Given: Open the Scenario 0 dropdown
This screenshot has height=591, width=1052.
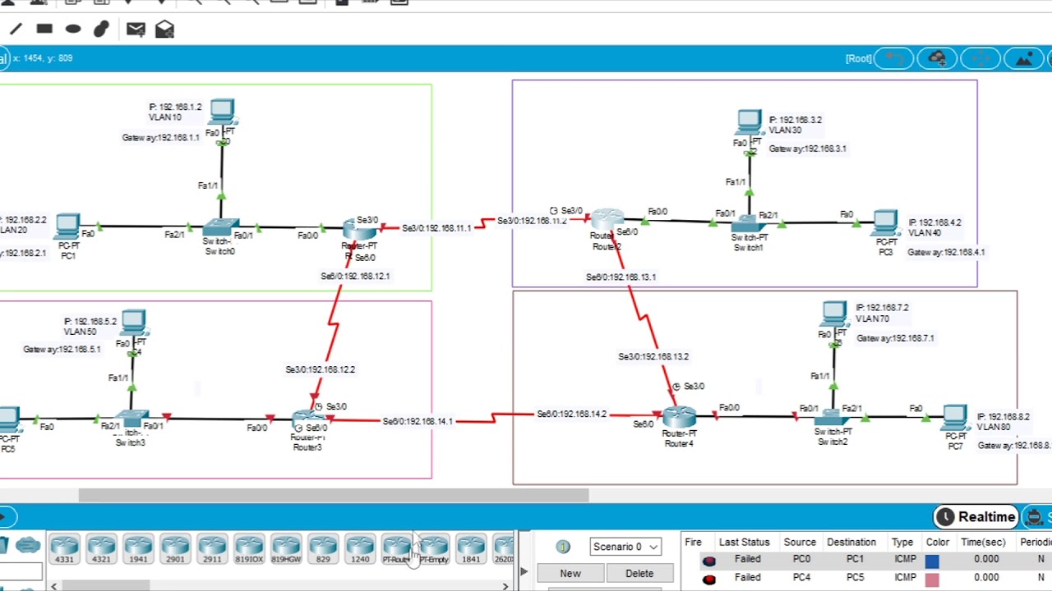Looking at the screenshot, I should 625,547.
